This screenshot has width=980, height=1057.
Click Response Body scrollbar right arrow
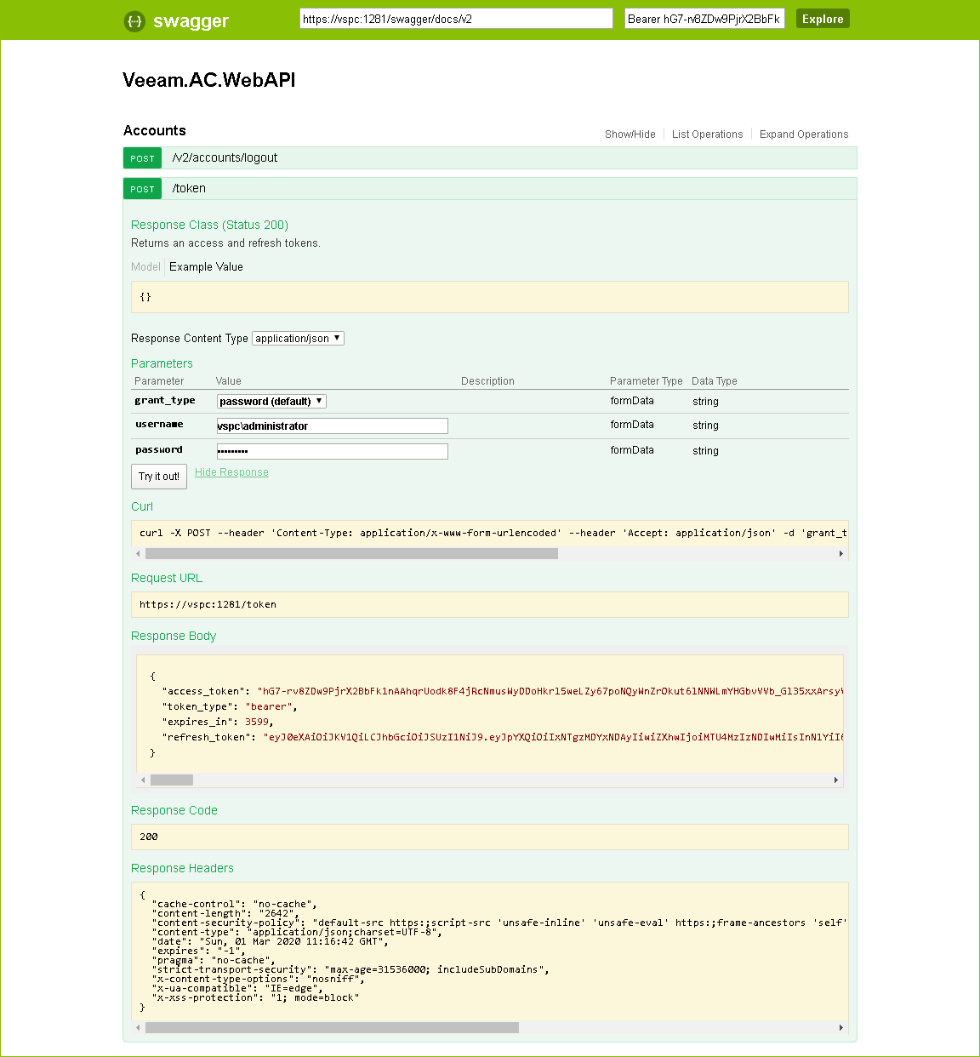click(x=836, y=780)
